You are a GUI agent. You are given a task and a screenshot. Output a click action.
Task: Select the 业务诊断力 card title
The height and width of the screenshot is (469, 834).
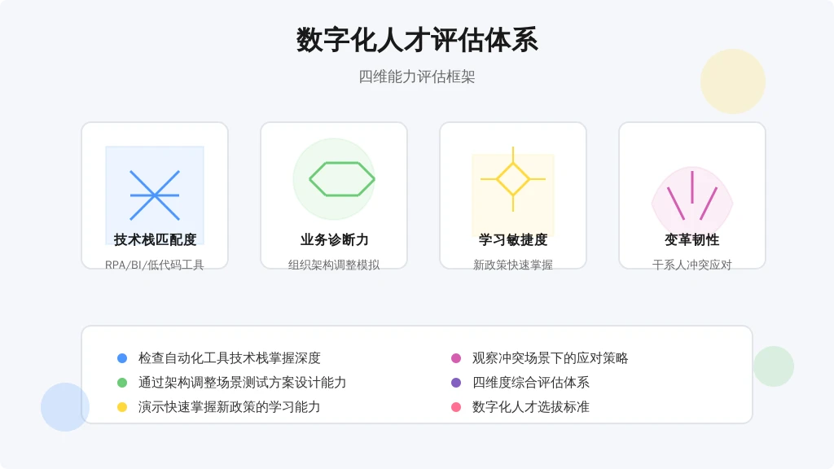334,240
